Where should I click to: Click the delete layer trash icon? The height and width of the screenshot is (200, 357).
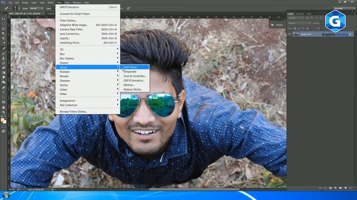[350, 188]
